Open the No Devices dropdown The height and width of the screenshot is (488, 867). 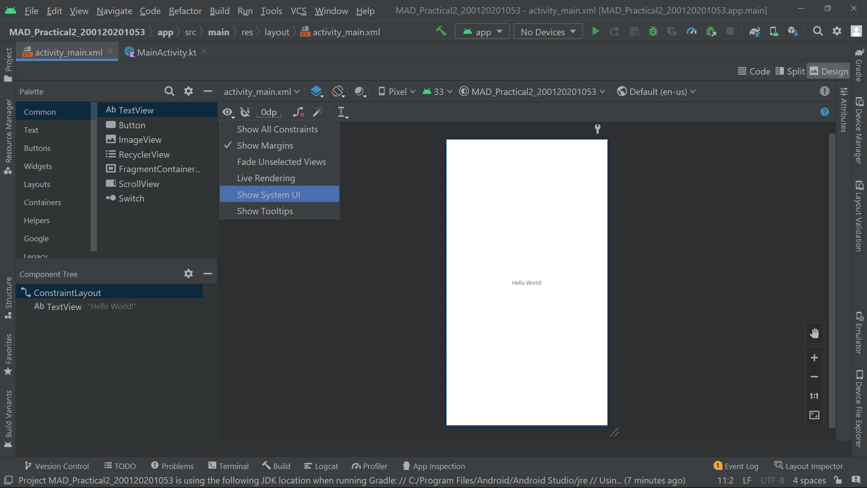pos(548,32)
